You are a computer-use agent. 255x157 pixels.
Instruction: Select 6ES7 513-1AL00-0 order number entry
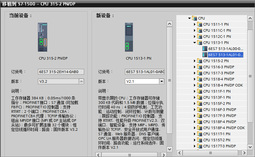[226, 49]
